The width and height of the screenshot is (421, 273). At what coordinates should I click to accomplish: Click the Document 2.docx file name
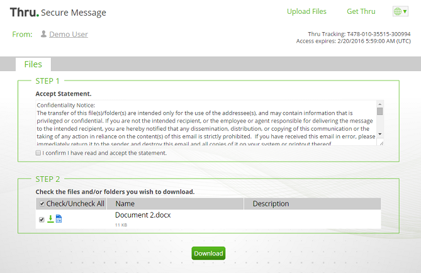[143, 215]
